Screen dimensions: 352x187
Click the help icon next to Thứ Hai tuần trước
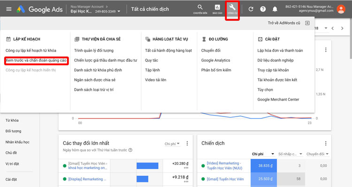[x=130, y=150]
